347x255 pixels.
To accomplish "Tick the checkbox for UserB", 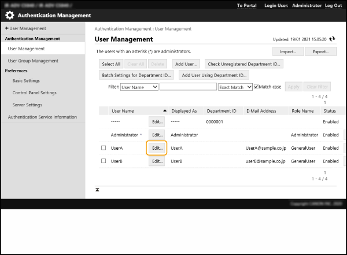I will point(104,161).
